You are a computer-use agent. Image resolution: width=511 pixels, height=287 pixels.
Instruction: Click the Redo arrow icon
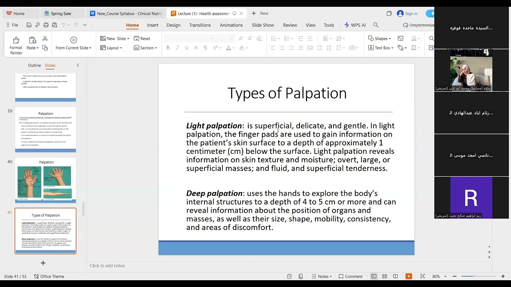point(76,25)
